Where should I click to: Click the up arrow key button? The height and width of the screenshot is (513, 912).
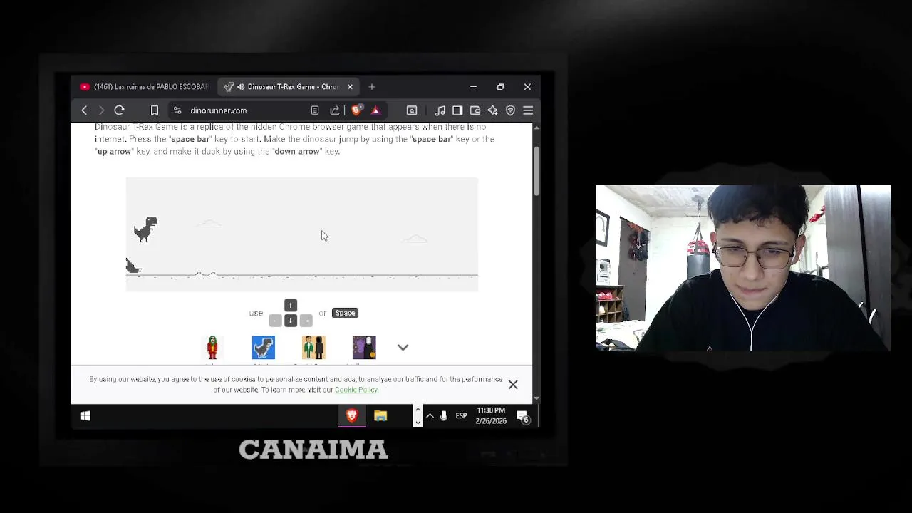(291, 305)
